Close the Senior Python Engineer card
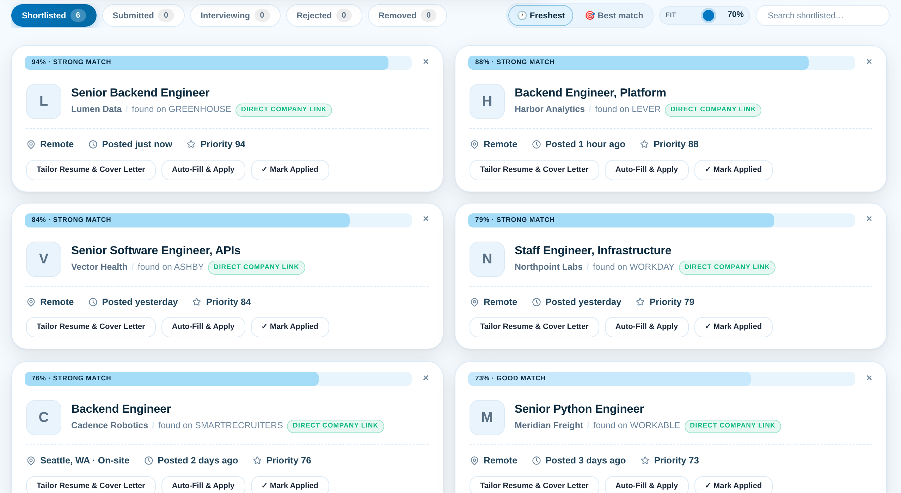The image size is (901, 493). click(869, 378)
